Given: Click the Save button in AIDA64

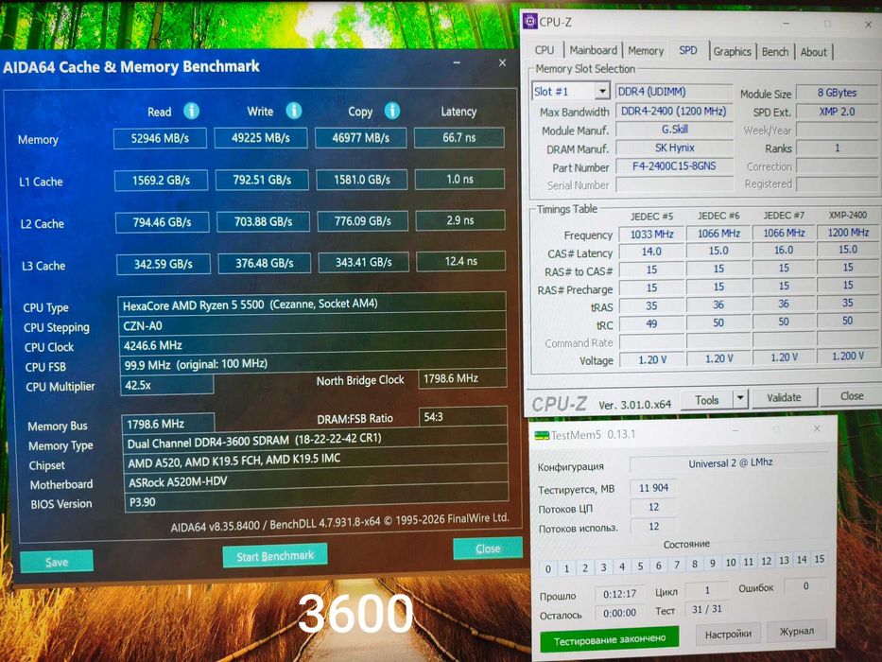Looking at the screenshot, I should pos(57,562).
